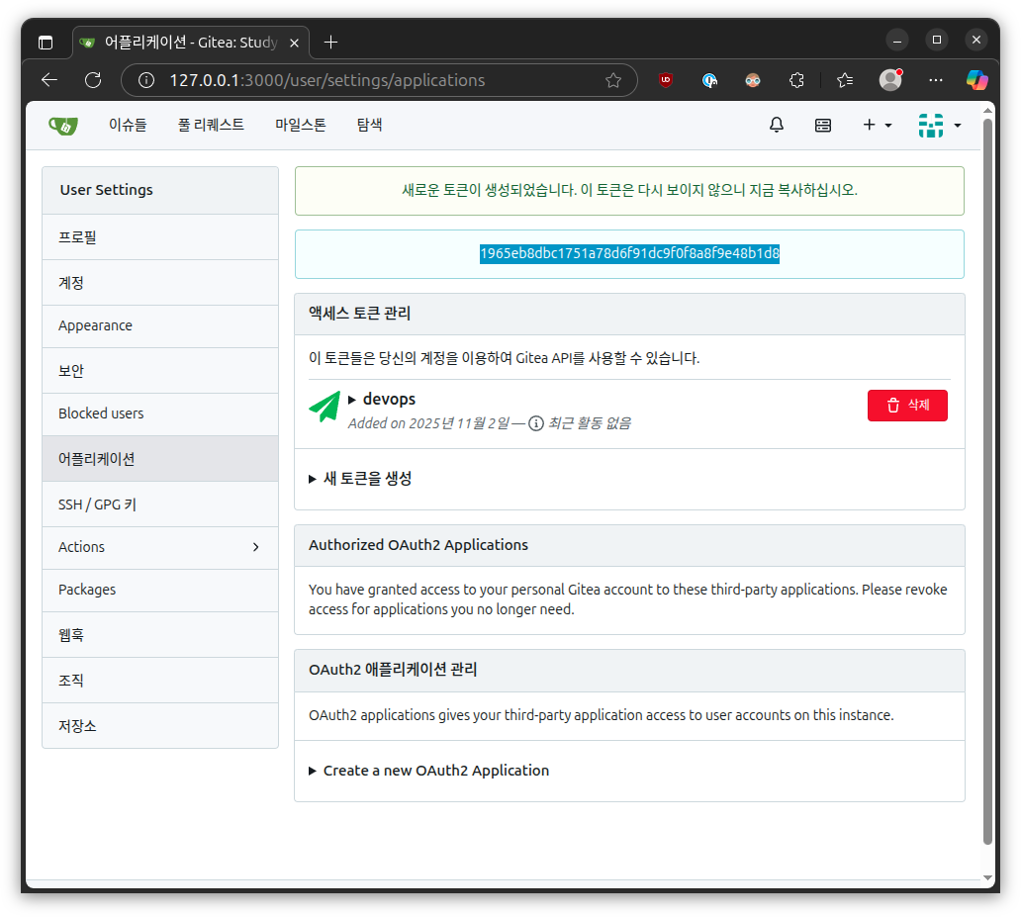
Task: Open 프로필 settings in sidebar
Action: pos(160,237)
